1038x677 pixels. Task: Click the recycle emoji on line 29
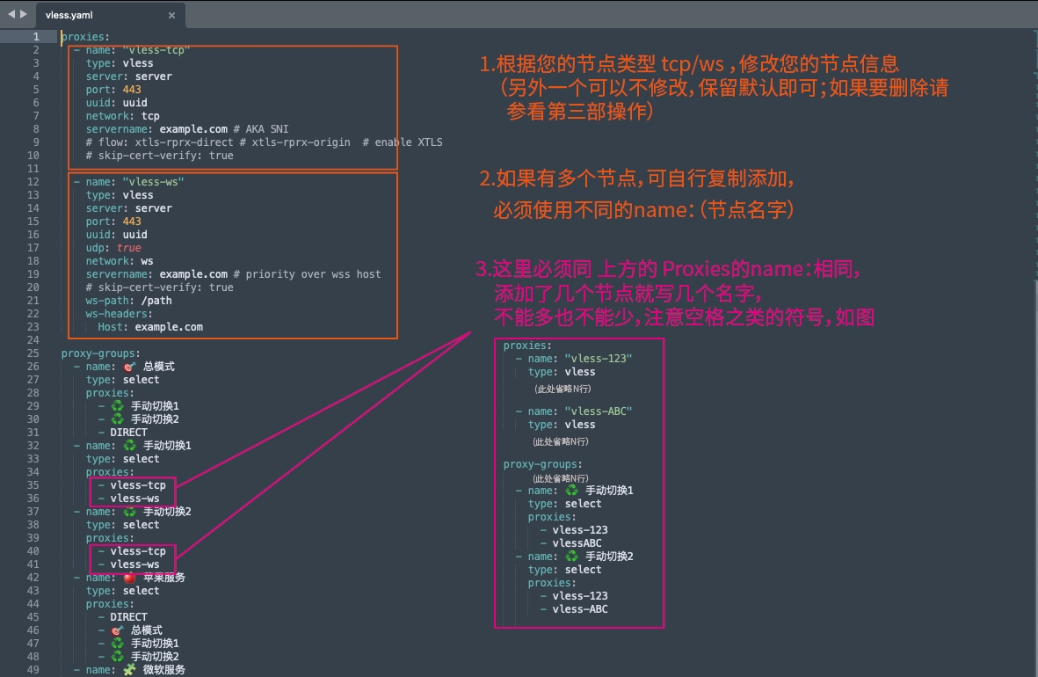(x=118, y=406)
